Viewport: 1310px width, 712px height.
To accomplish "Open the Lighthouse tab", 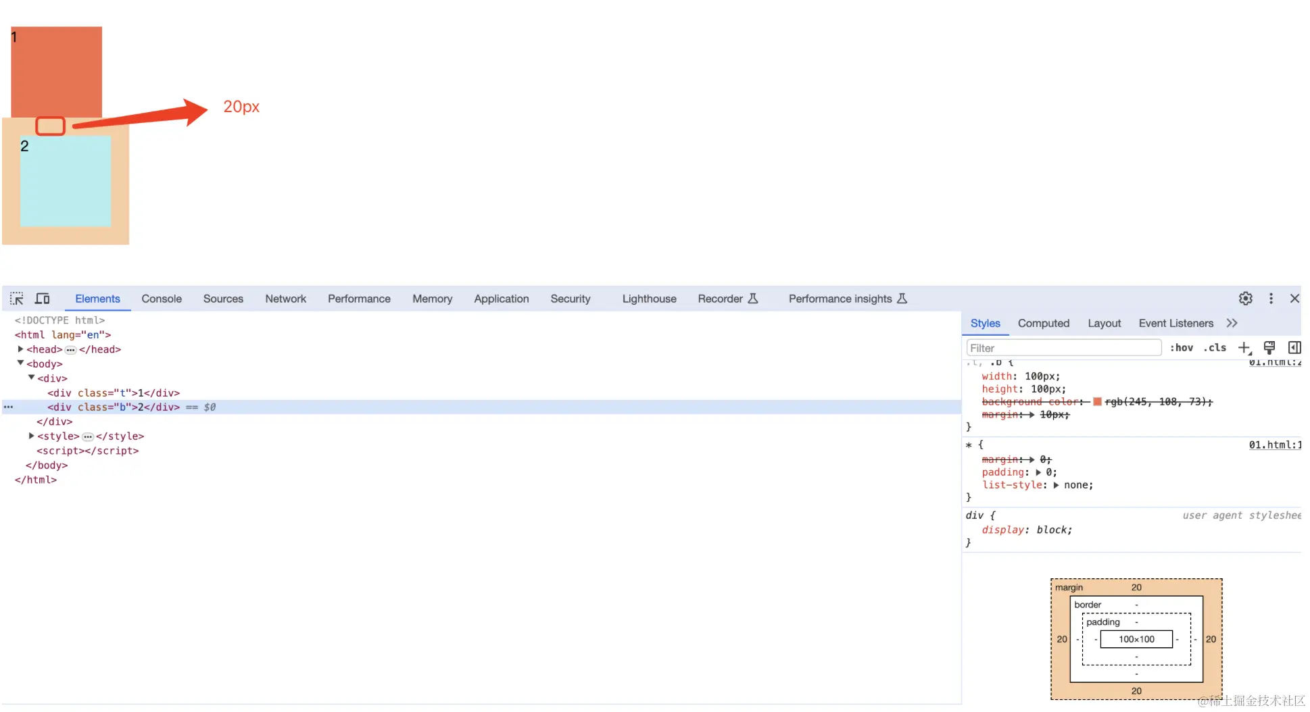I will (649, 299).
